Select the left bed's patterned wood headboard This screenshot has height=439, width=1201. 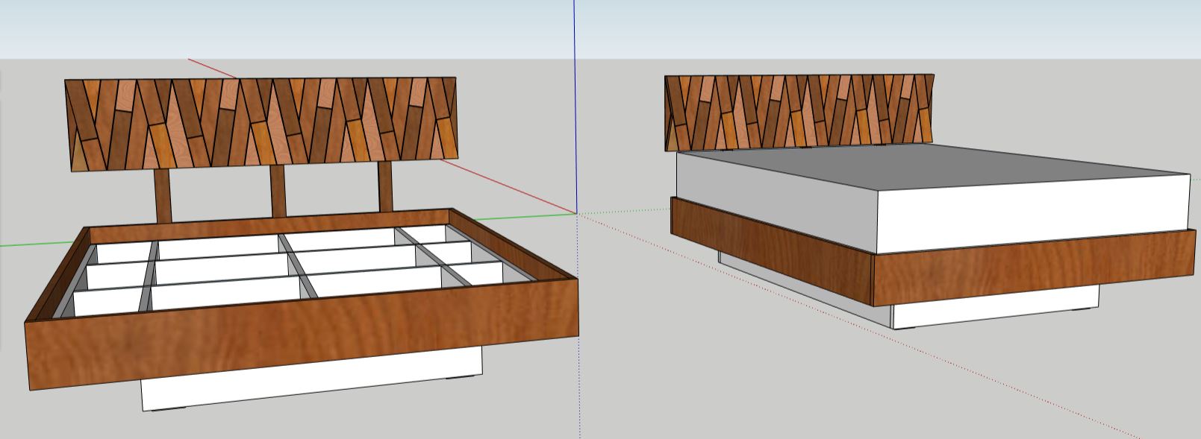(261, 124)
